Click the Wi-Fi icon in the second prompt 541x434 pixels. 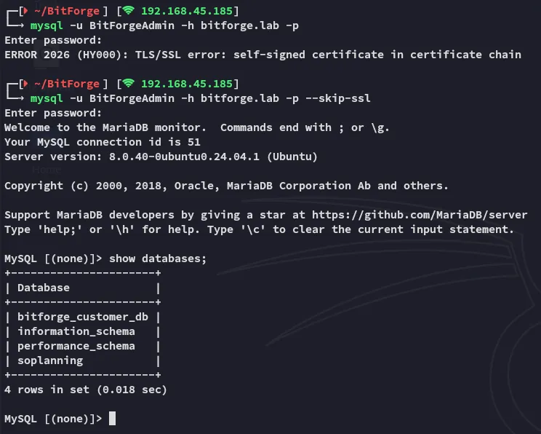click(x=129, y=84)
